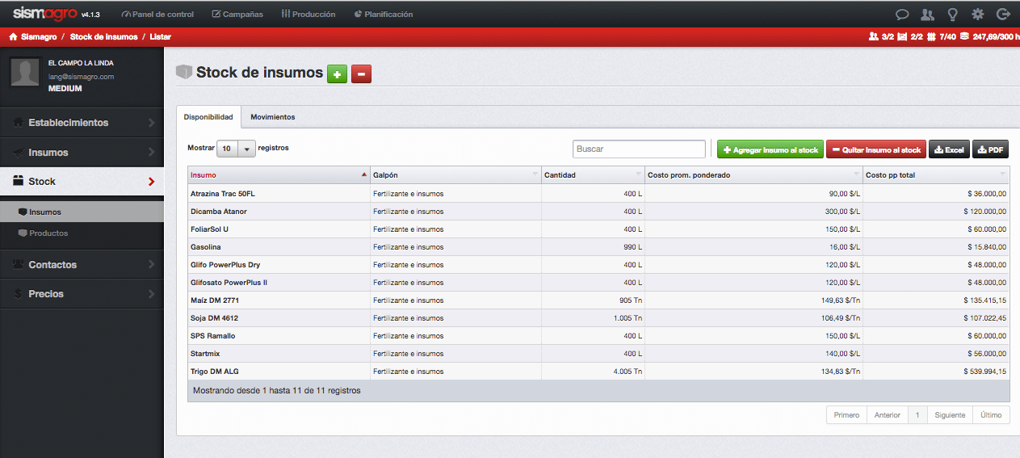
Task: Select Productos under Stock in sidebar
Action: (82, 233)
